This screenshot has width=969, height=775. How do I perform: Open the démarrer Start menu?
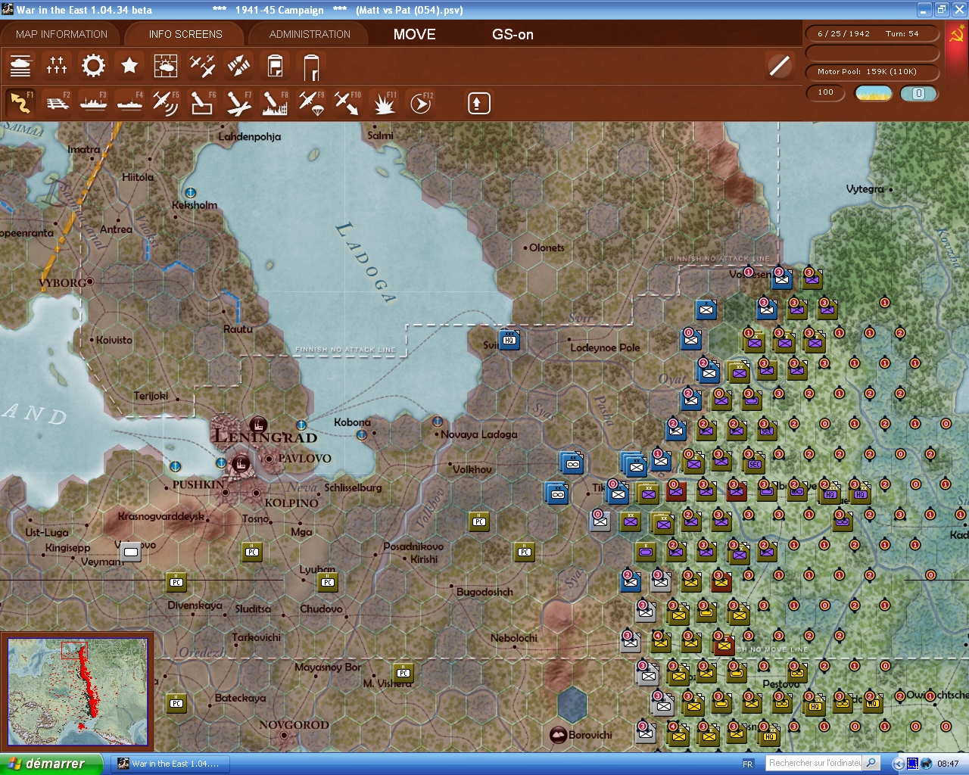(x=51, y=764)
